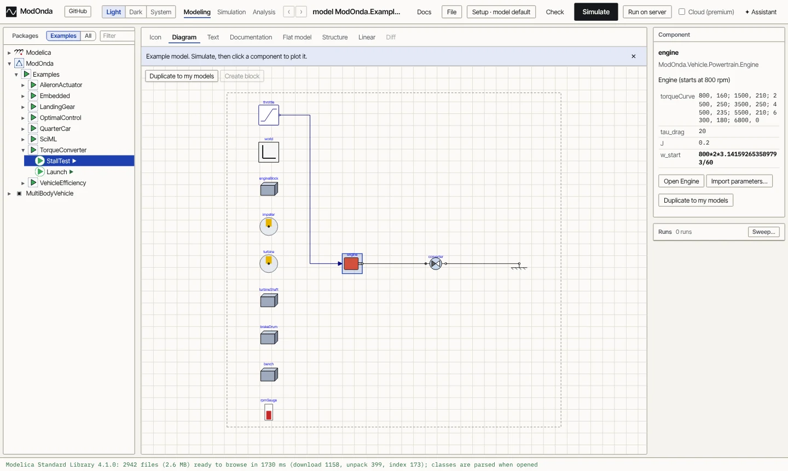Navigate back with the left chevron
This screenshot has height=471, width=788.
click(x=289, y=12)
